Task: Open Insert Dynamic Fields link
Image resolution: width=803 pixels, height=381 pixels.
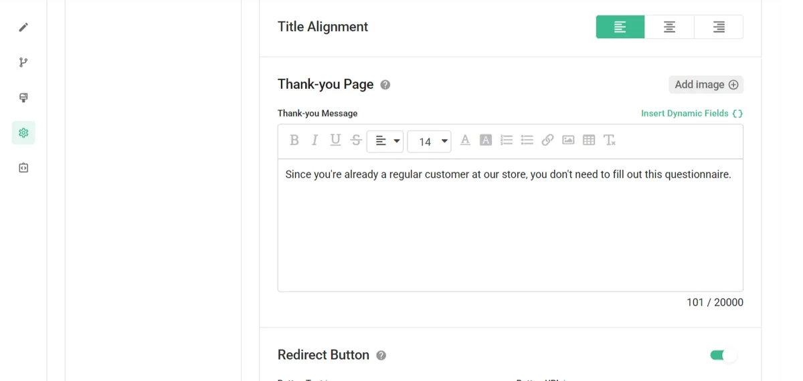Action: click(692, 113)
